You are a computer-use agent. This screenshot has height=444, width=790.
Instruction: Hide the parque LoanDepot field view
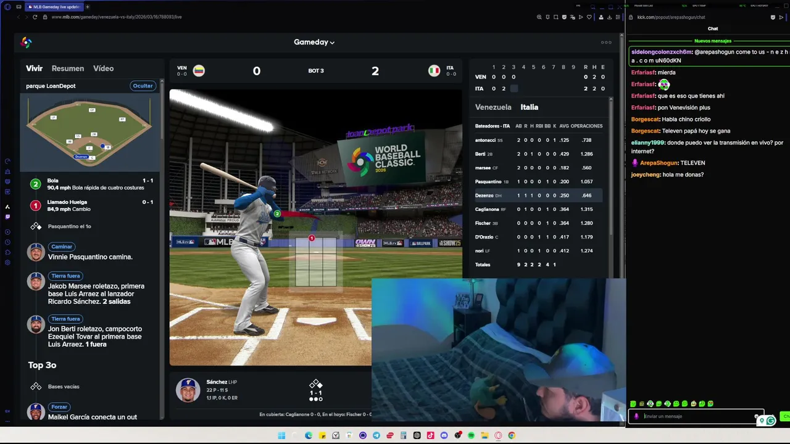tap(143, 86)
